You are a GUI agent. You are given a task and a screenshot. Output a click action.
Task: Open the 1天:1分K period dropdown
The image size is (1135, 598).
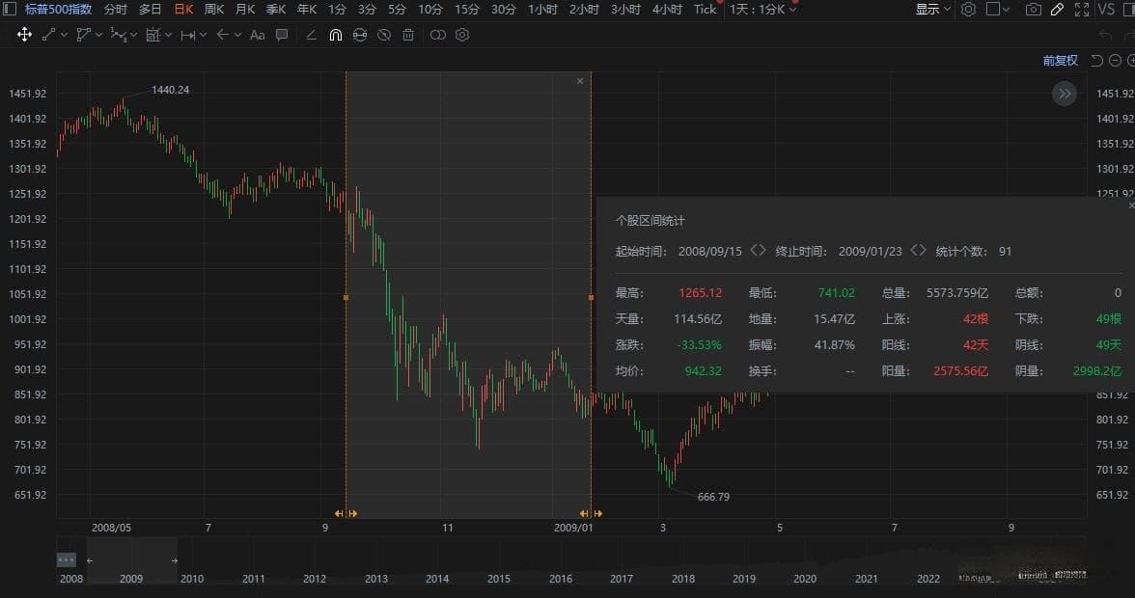[x=762, y=9]
